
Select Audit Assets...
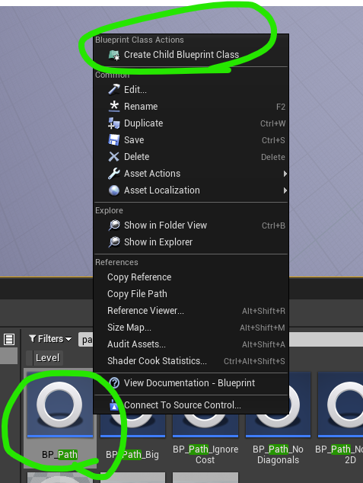191,344
